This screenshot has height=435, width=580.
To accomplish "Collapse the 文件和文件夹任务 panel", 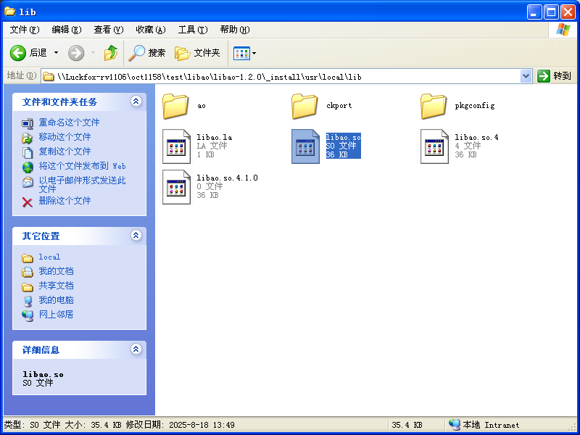I will [136, 101].
